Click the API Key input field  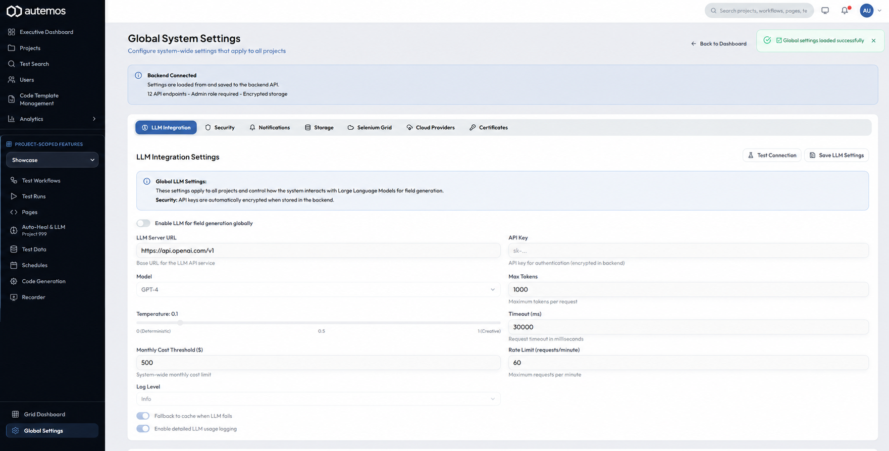tap(688, 250)
